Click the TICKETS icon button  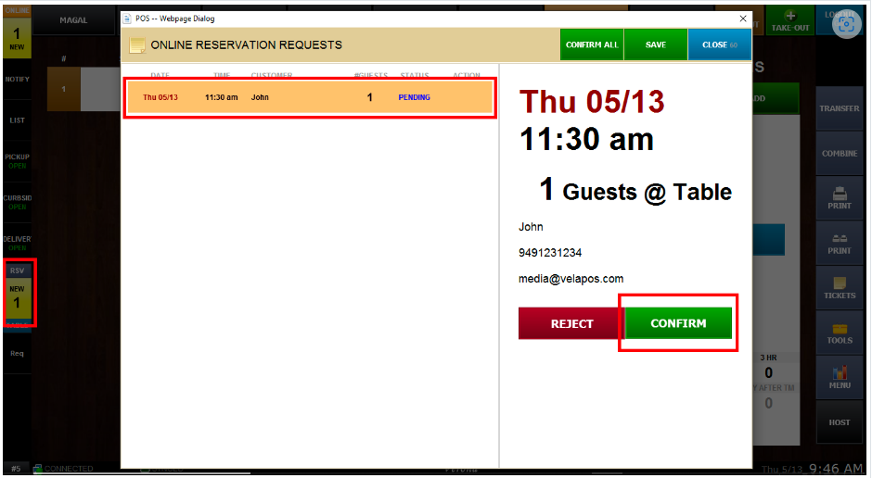tap(839, 287)
